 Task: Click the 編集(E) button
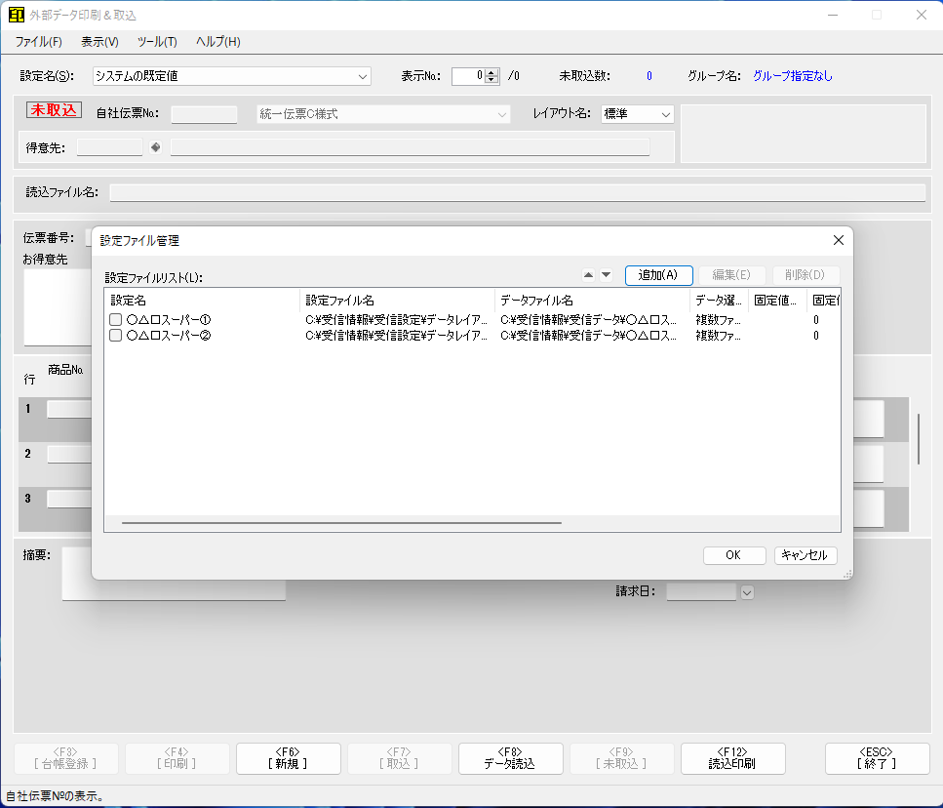click(731, 275)
